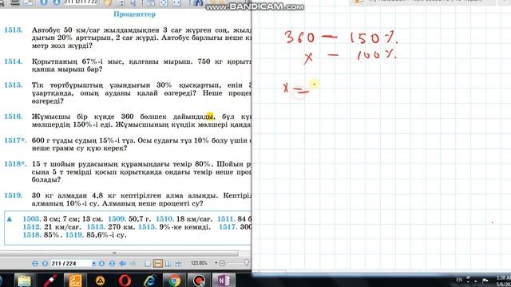The image size is (511, 287).
Task: Open the page number dropdown in bottom bar
Action: coord(94,263)
